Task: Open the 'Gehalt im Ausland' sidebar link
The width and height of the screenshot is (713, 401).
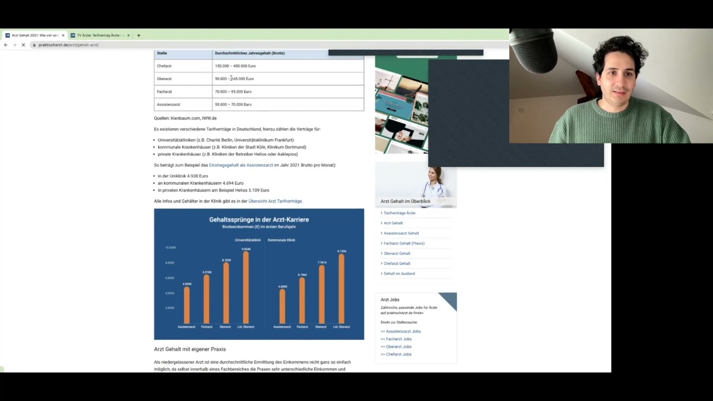Action: [399, 273]
